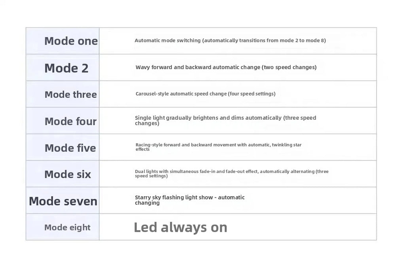The image size is (405, 263).
Task: Click "Single light gradually brightens" description line
Action: tap(225, 118)
